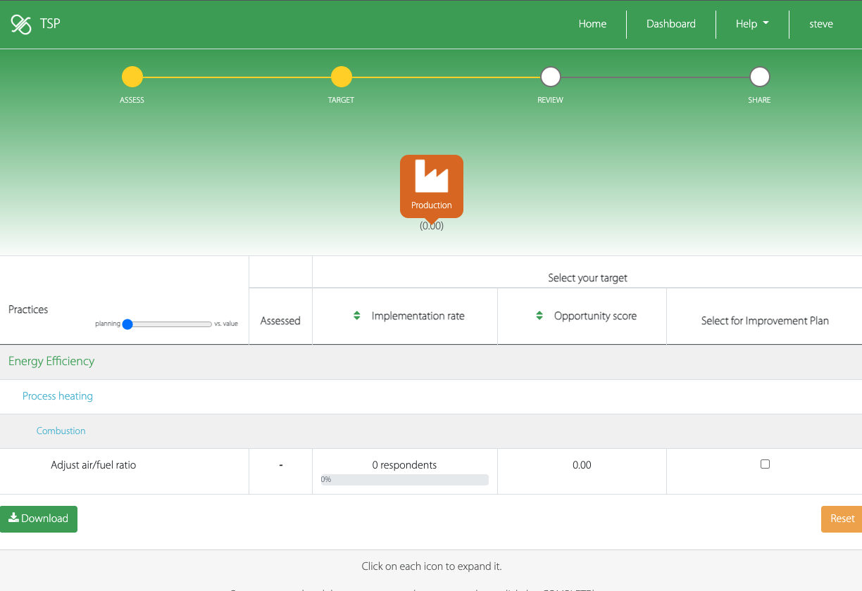Go to the Target step circle
The width and height of the screenshot is (862, 591).
[341, 77]
